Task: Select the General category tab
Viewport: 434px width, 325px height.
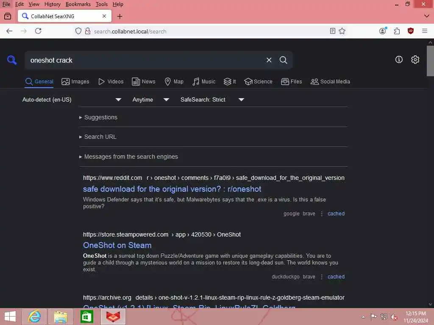Action: (39, 82)
